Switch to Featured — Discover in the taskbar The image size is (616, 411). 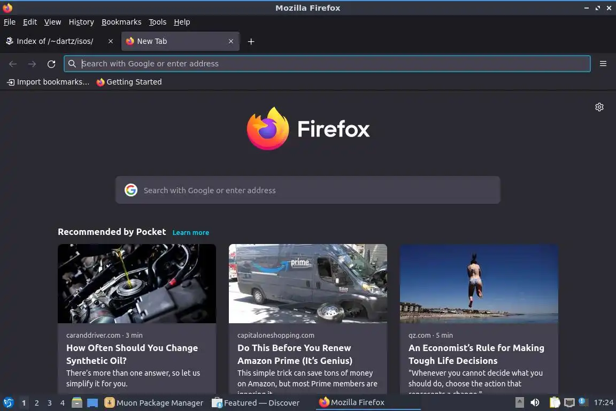[x=256, y=403]
